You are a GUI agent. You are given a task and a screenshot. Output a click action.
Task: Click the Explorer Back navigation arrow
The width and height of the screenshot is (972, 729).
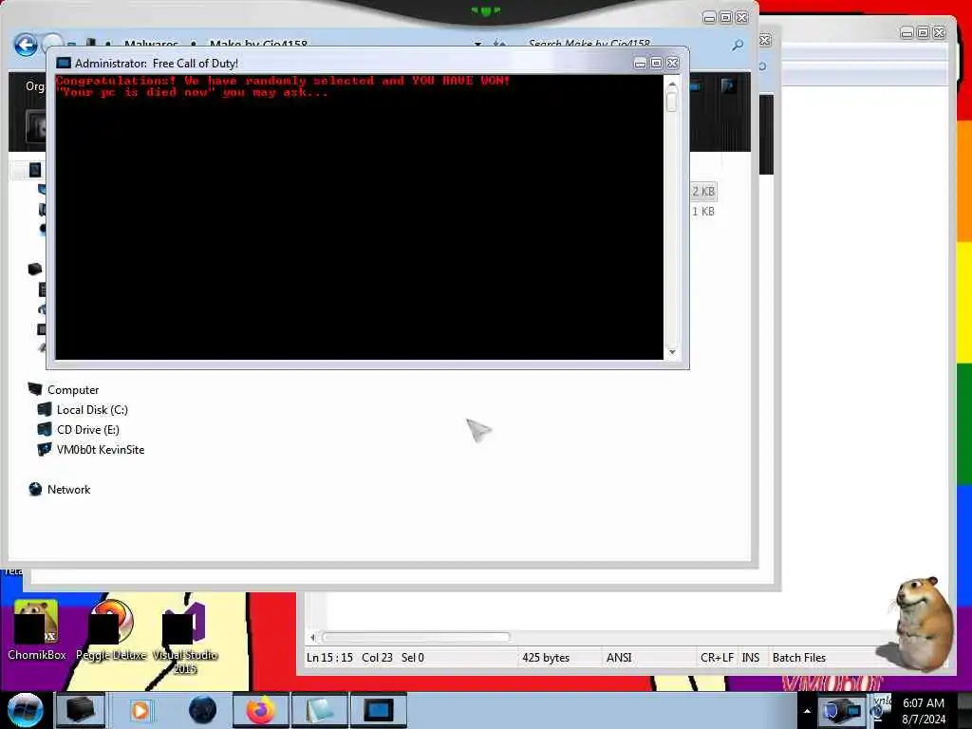click(x=26, y=45)
